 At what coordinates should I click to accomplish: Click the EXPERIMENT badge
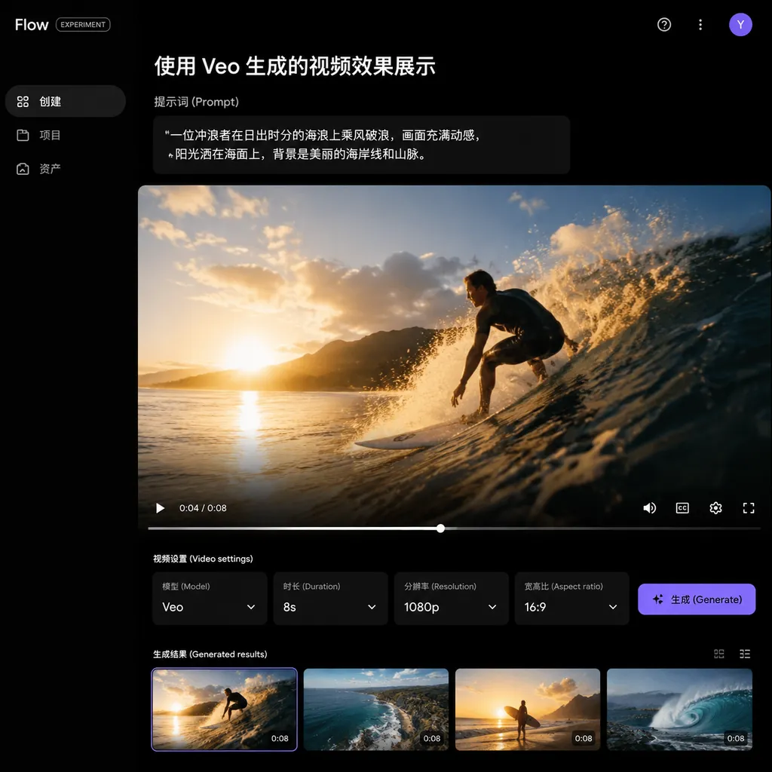click(x=83, y=25)
